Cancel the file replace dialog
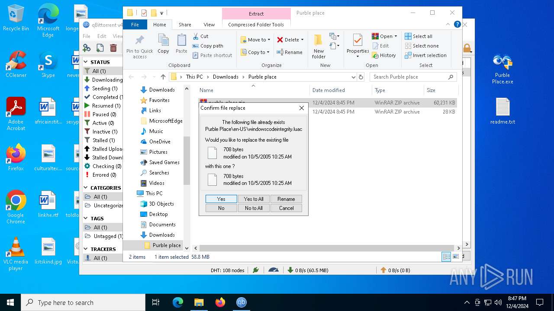The width and height of the screenshot is (554, 311). (x=286, y=208)
